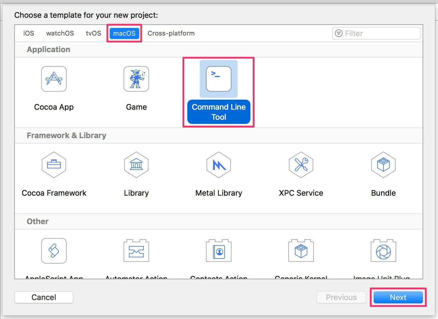The image size is (438, 319).
Task: Click the Next button
Action: click(x=398, y=297)
